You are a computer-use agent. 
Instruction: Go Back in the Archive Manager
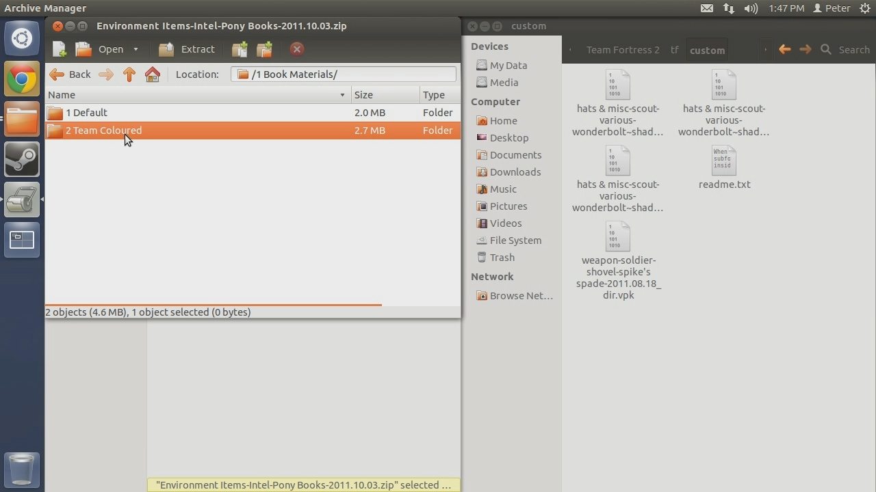70,74
